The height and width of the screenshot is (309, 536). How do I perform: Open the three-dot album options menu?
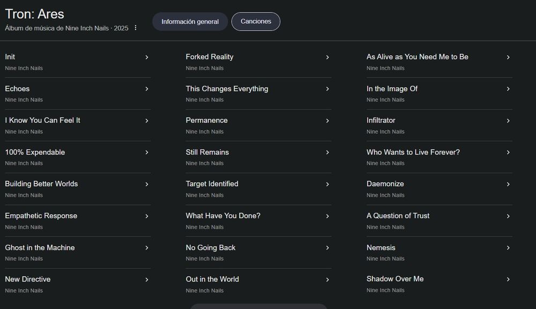coord(136,28)
